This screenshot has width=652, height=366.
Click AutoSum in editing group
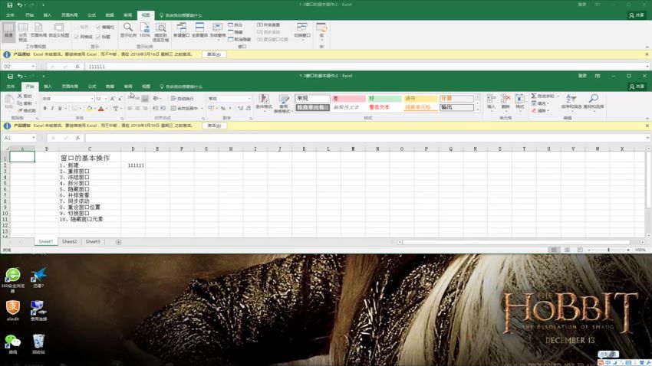click(x=543, y=96)
